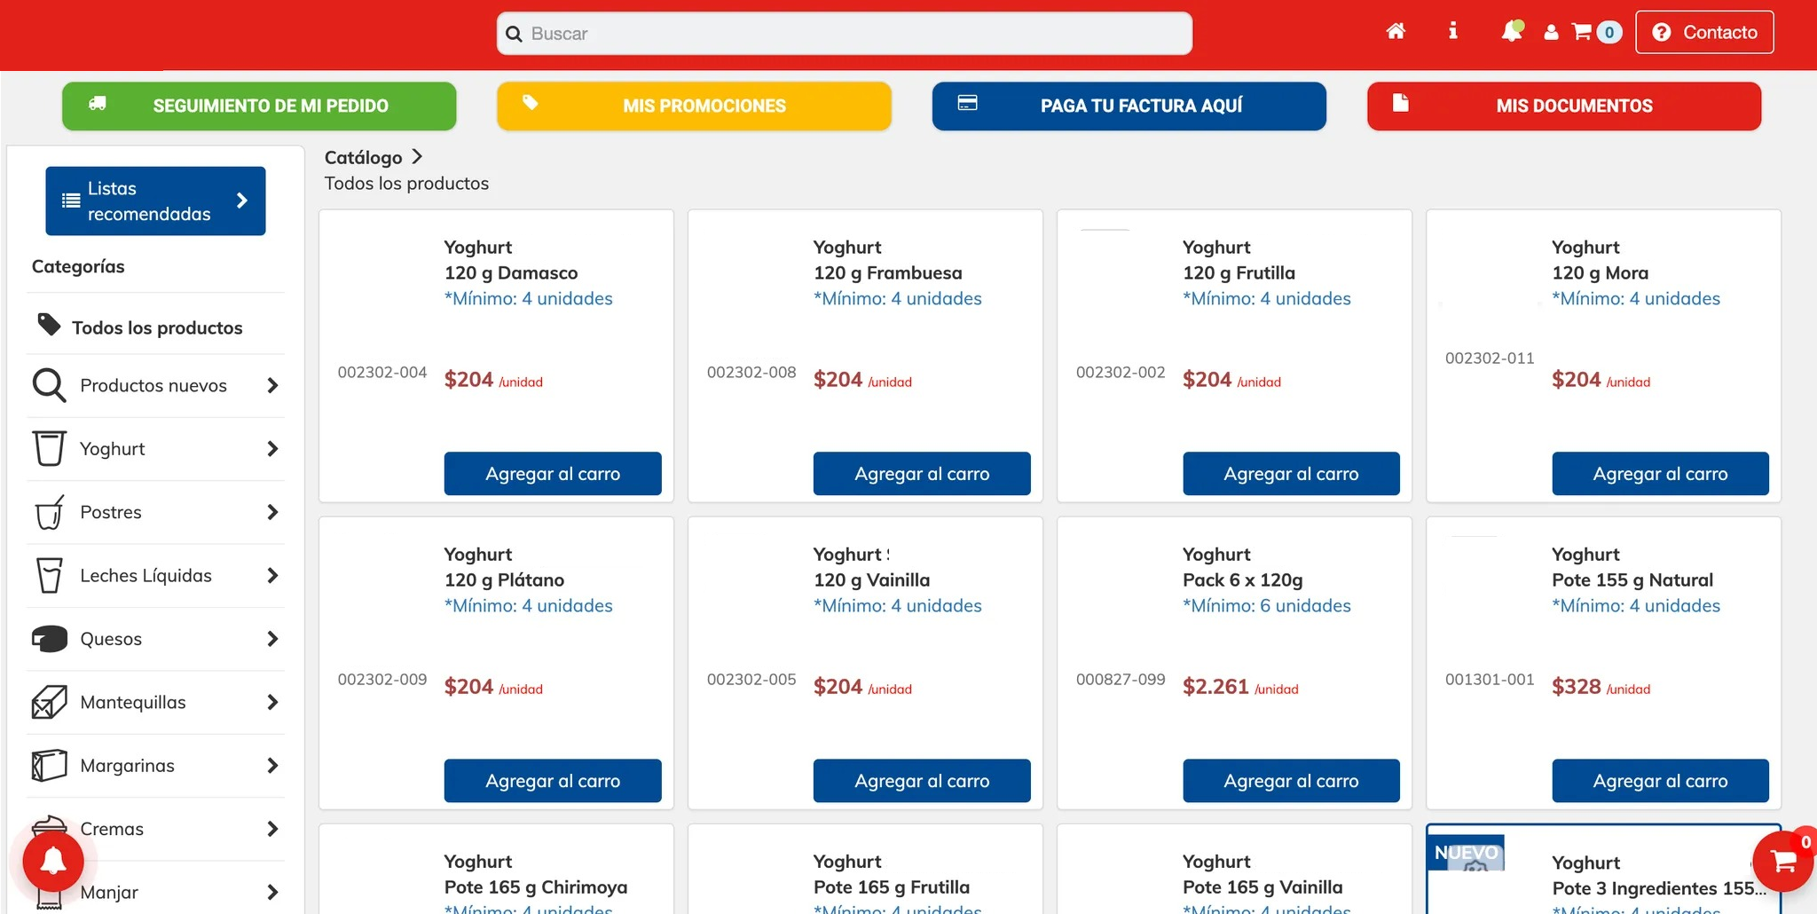This screenshot has width=1817, height=914.
Task: Click the cart item count badge
Action: (1609, 33)
